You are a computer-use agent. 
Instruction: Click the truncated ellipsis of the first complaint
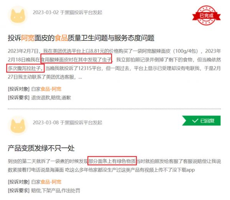(x=80, y=78)
